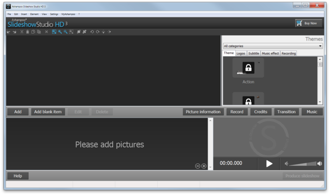Click the Record button
The image size is (330, 195).
pyautogui.click(x=237, y=112)
